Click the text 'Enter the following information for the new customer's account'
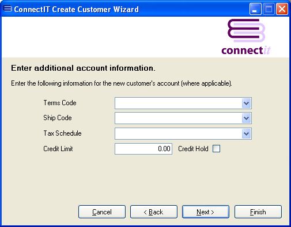Image resolution: width=291 pixels, height=227 pixels. coord(95,83)
